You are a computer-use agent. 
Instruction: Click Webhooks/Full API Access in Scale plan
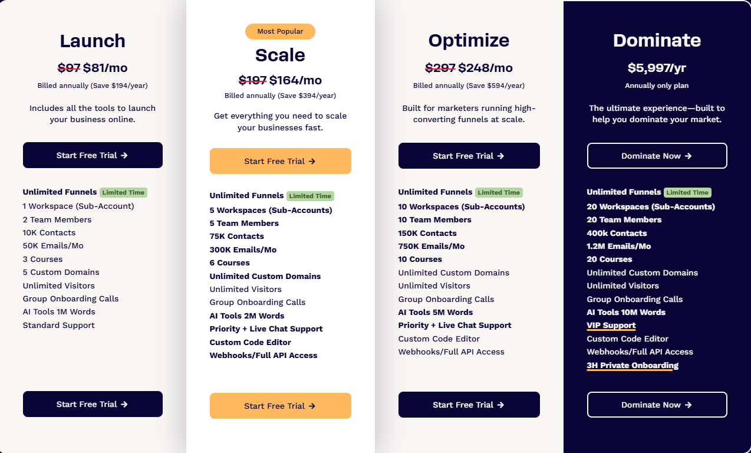pos(263,355)
